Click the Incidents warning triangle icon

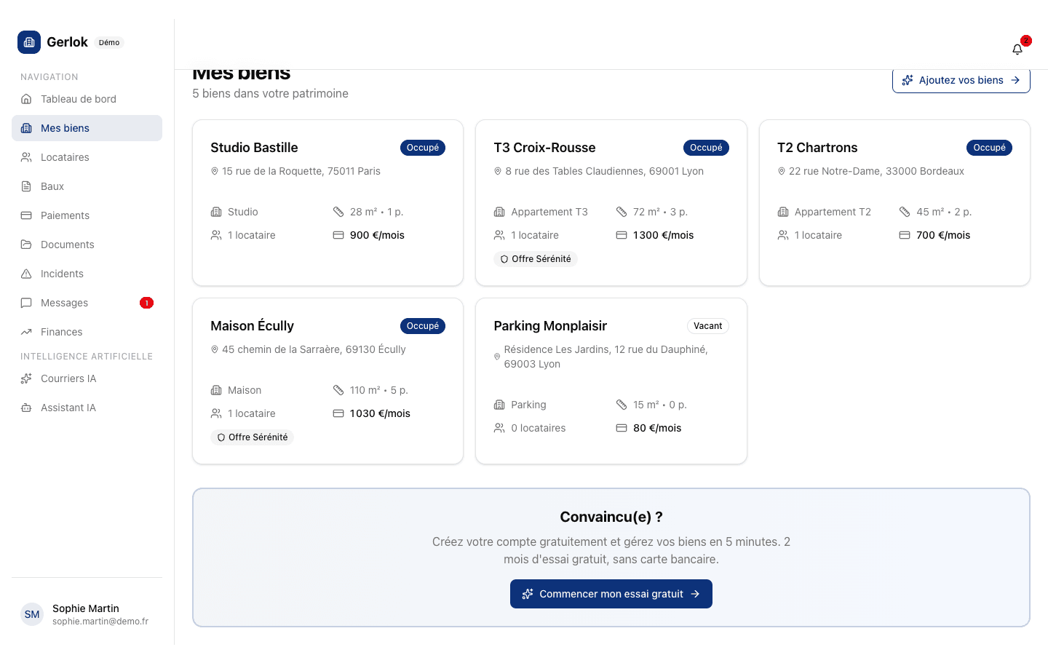(x=26, y=274)
